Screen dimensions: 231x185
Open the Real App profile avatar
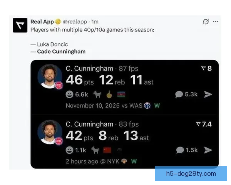[20, 25]
